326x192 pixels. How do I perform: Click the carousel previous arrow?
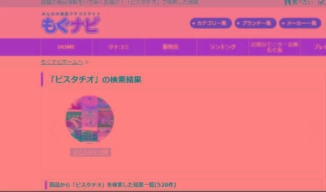(x=55, y=130)
